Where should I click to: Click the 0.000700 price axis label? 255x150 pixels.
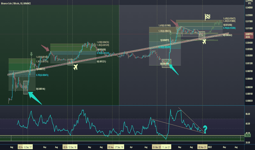tap(249, 71)
